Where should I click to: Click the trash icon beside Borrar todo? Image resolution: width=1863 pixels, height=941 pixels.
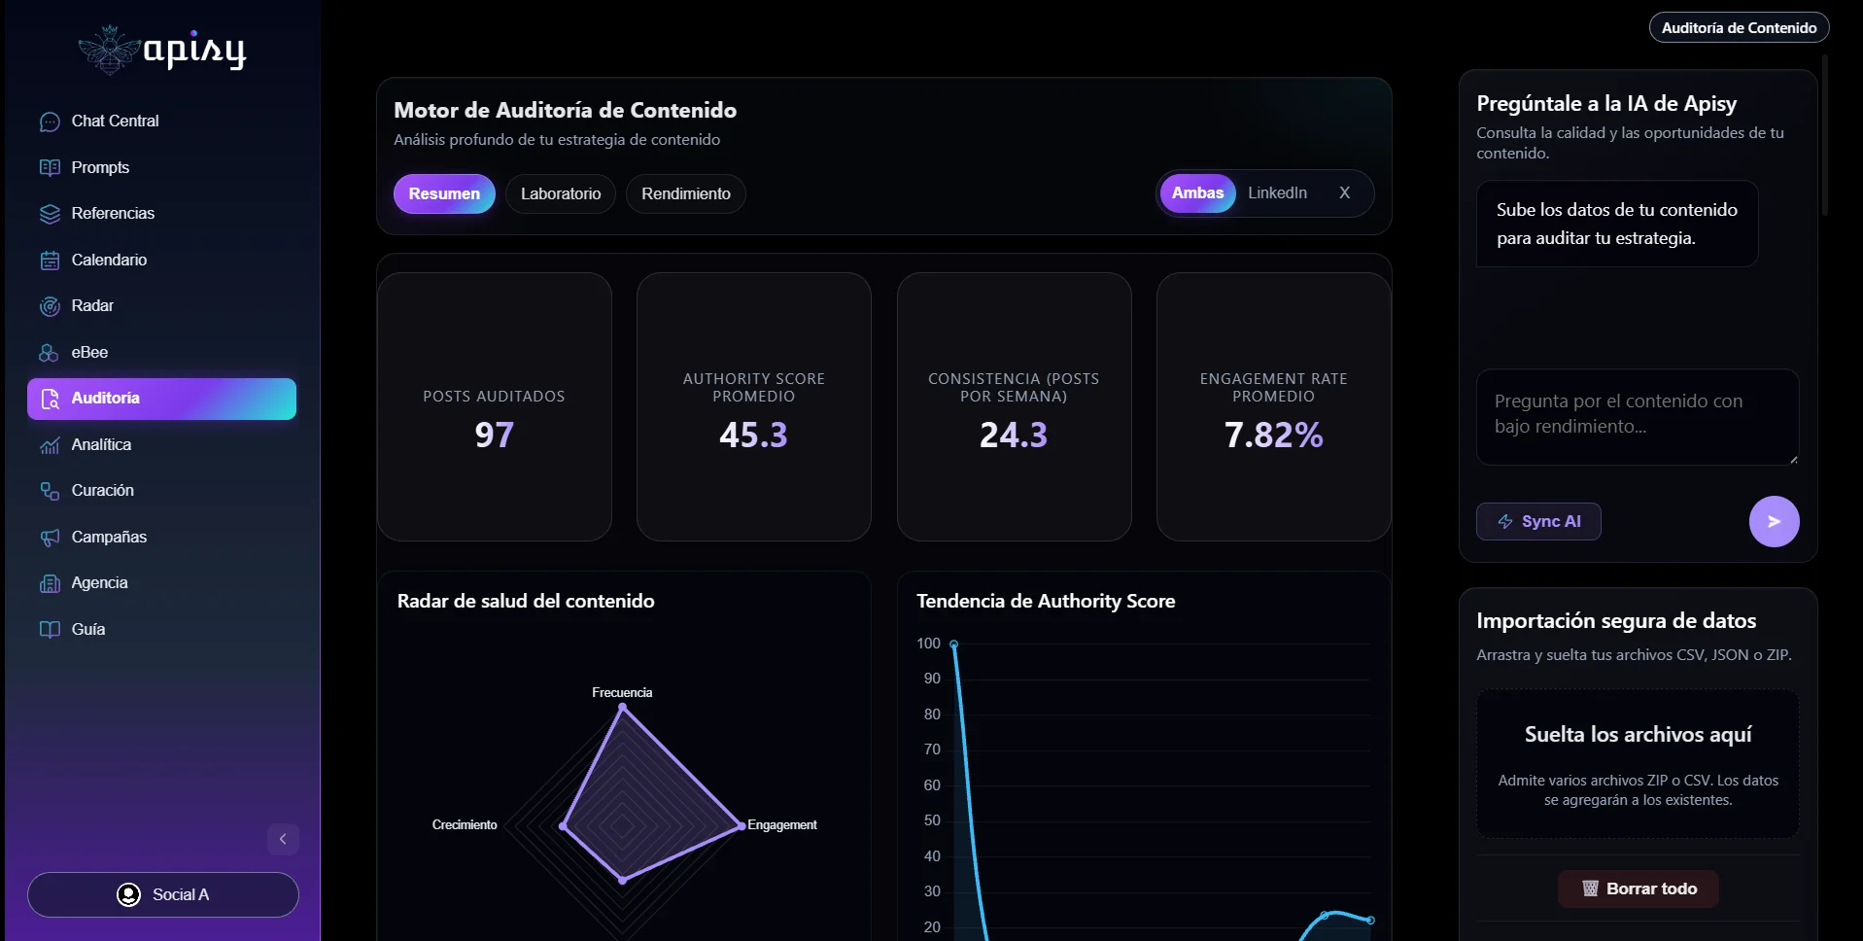(1590, 889)
